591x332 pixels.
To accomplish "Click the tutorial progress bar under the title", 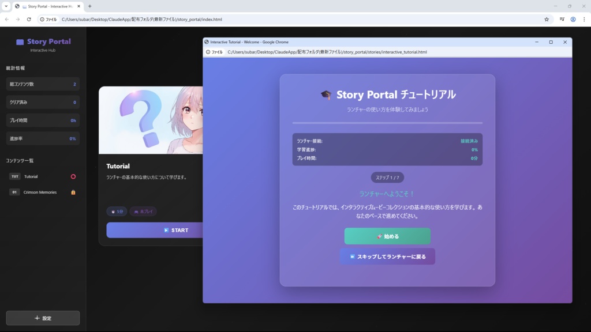I will 387,122.
